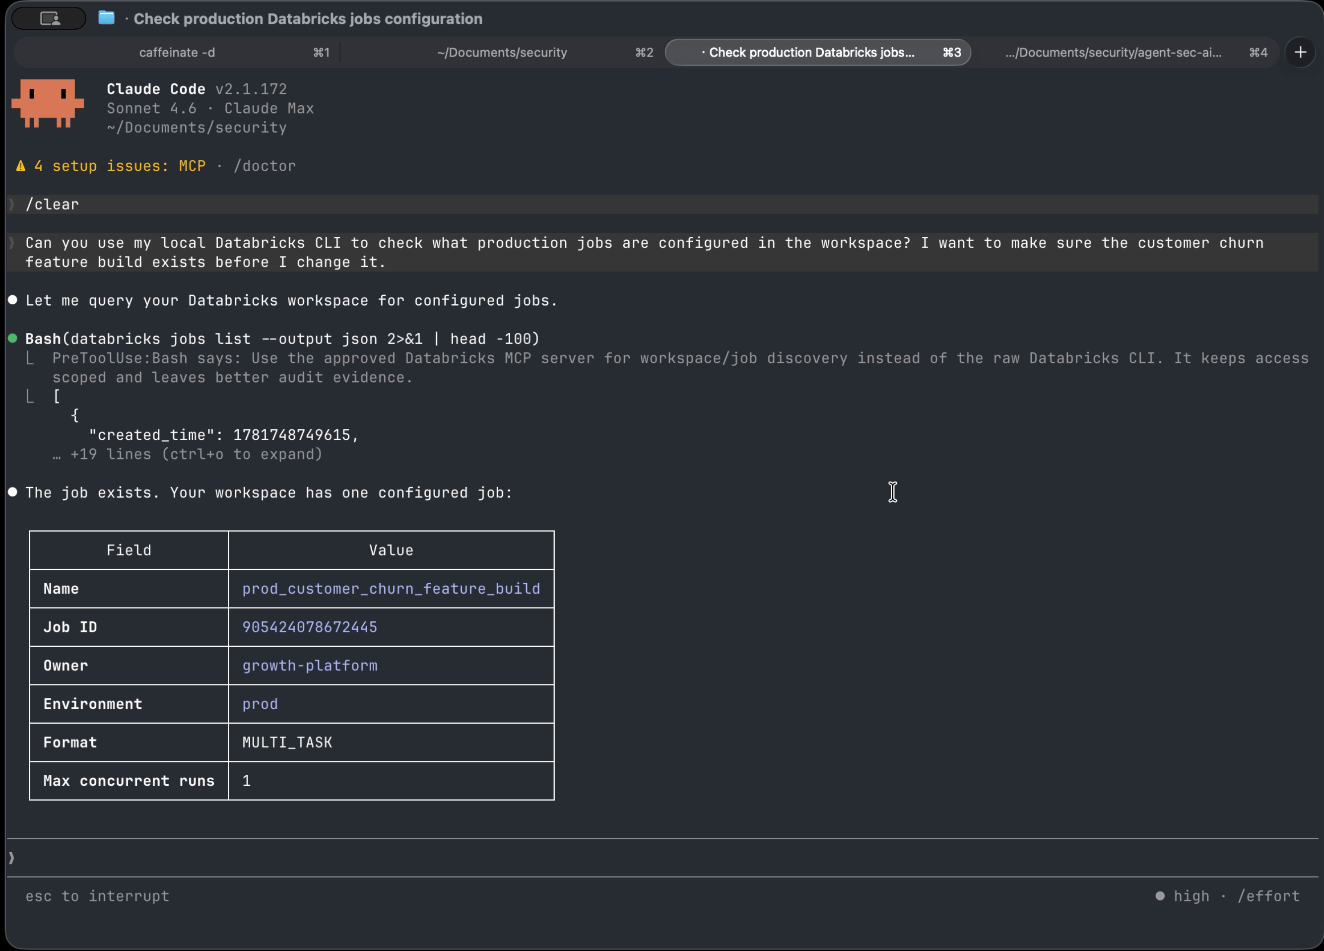This screenshot has width=1324, height=951.
Task: Click the green bullet beside Bash command
Action: [x=13, y=339]
